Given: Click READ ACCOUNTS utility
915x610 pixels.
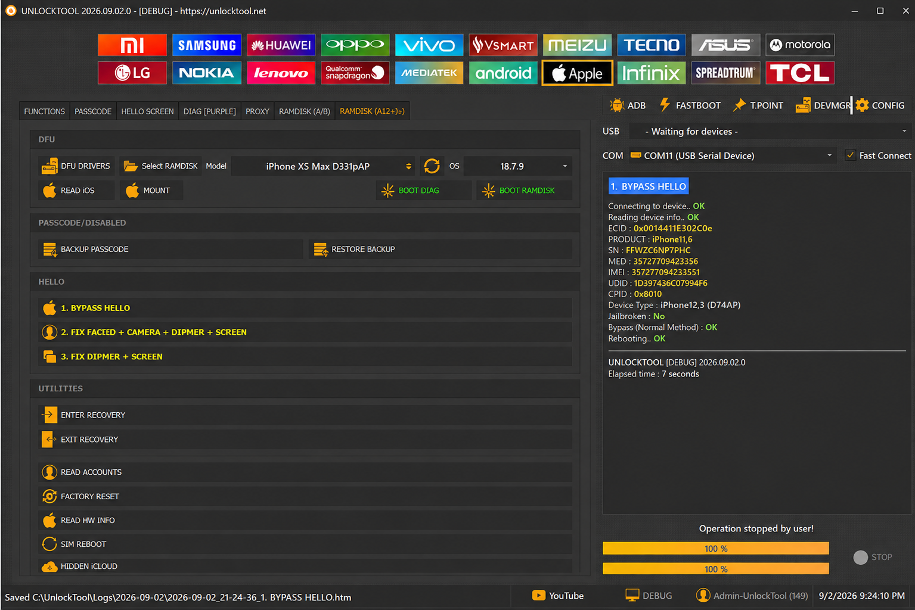Looking at the screenshot, I should point(305,472).
